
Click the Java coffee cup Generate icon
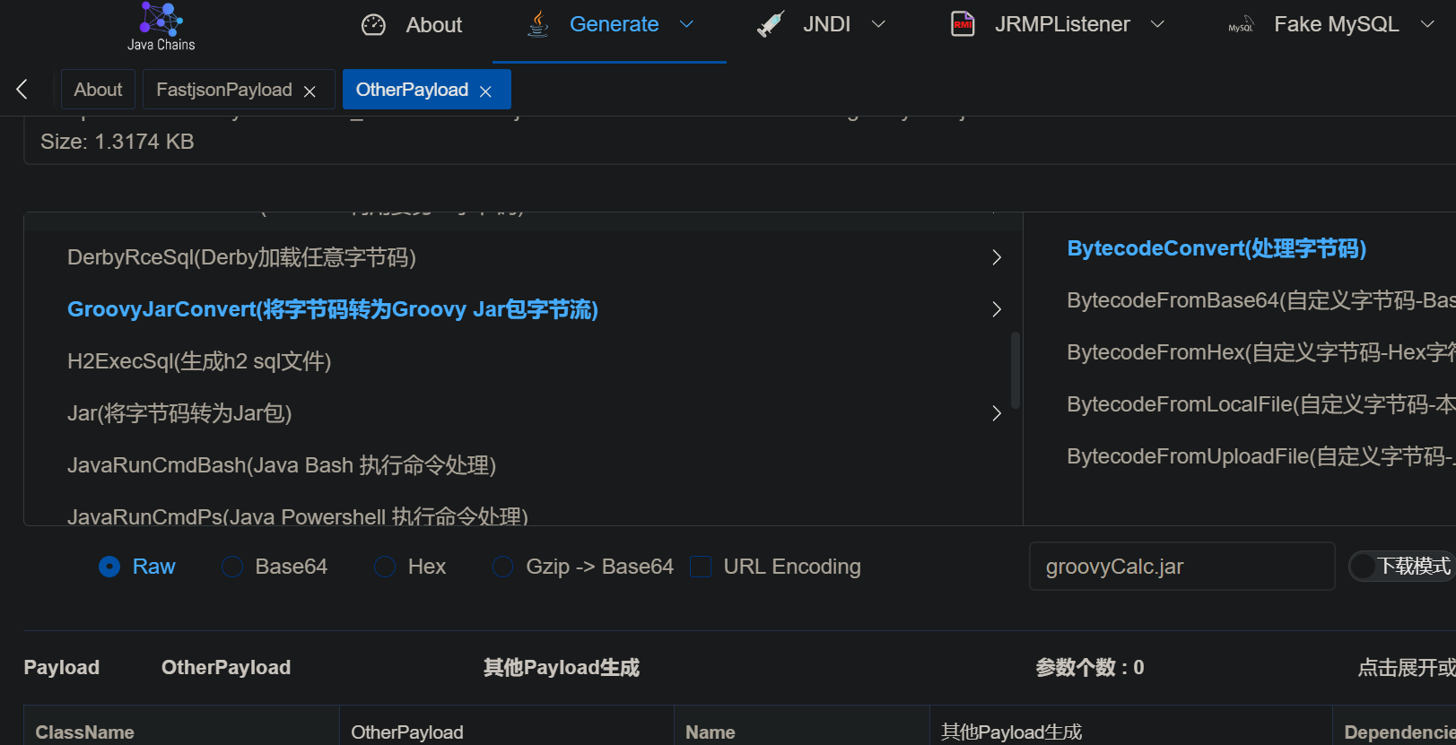tap(537, 24)
